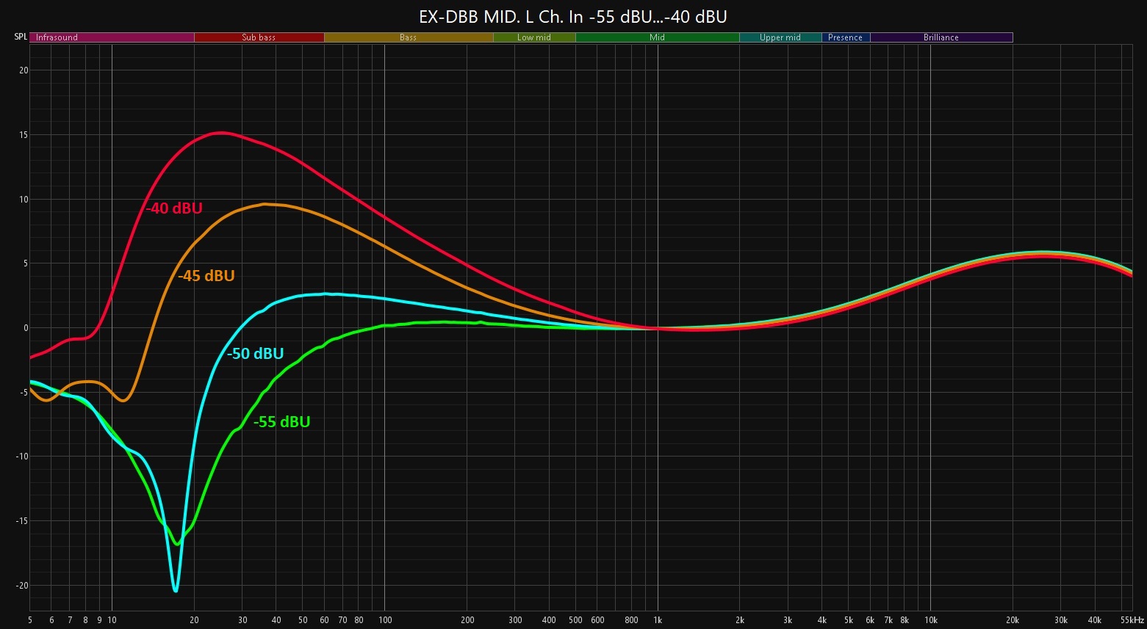Click the Upper mid band label
The image size is (1147, 629).
click(780, 37)
